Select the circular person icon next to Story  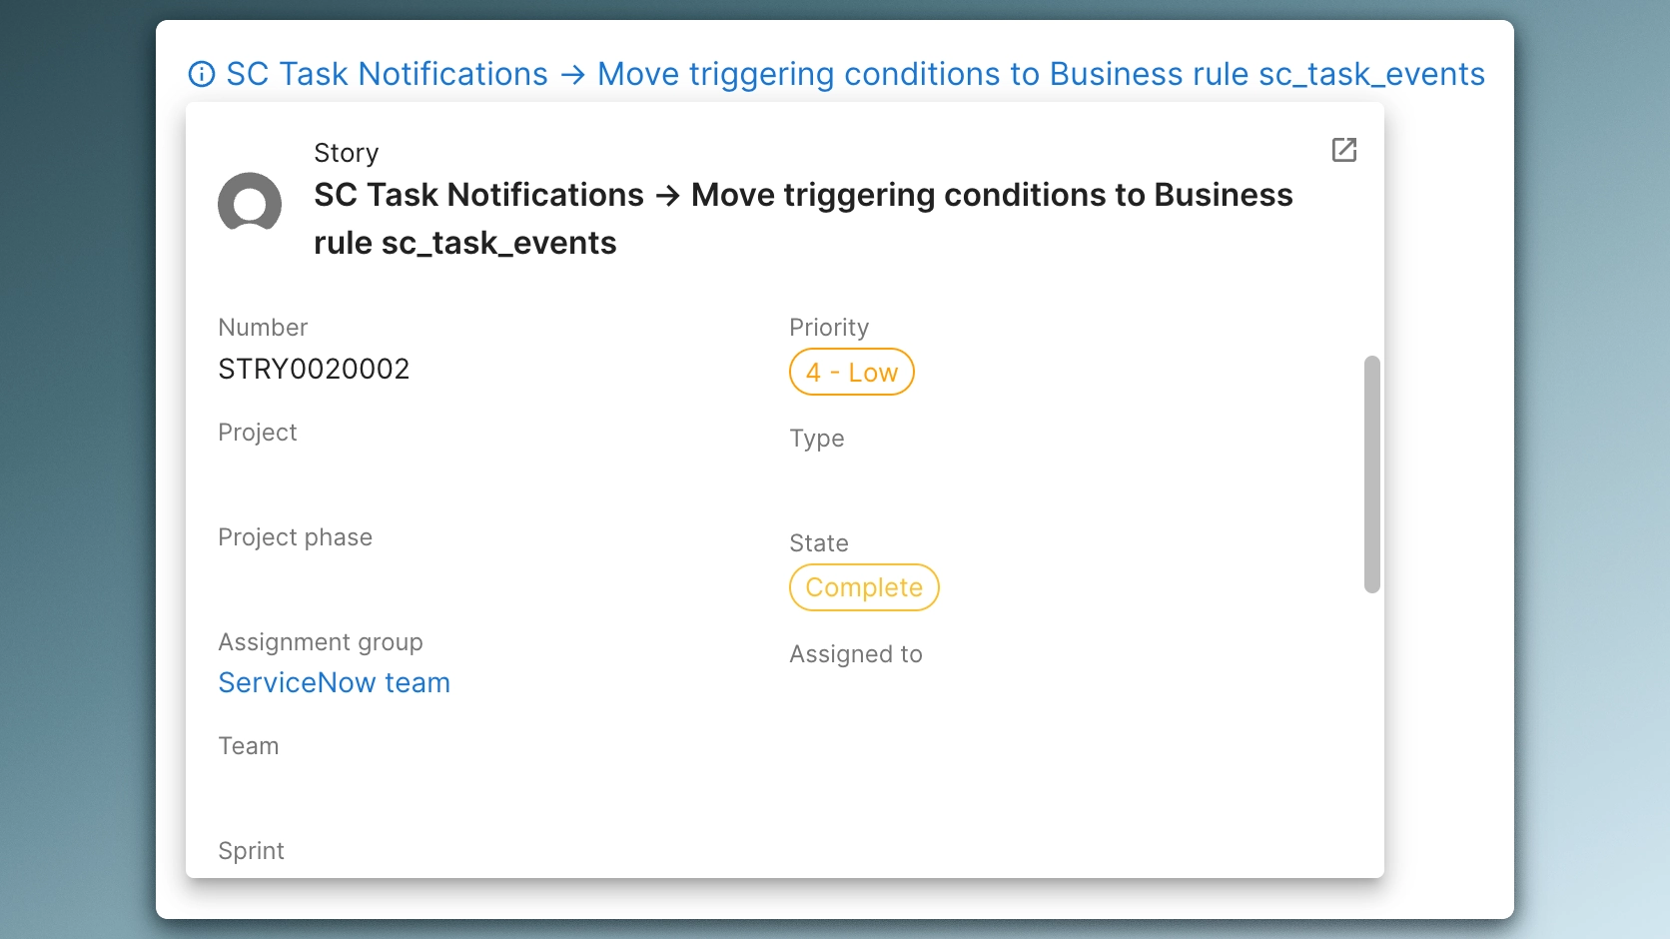point(250,203)
